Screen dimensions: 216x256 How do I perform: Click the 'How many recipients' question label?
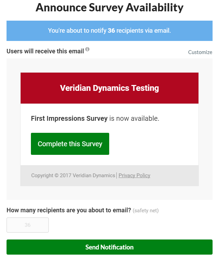(69, 210)
